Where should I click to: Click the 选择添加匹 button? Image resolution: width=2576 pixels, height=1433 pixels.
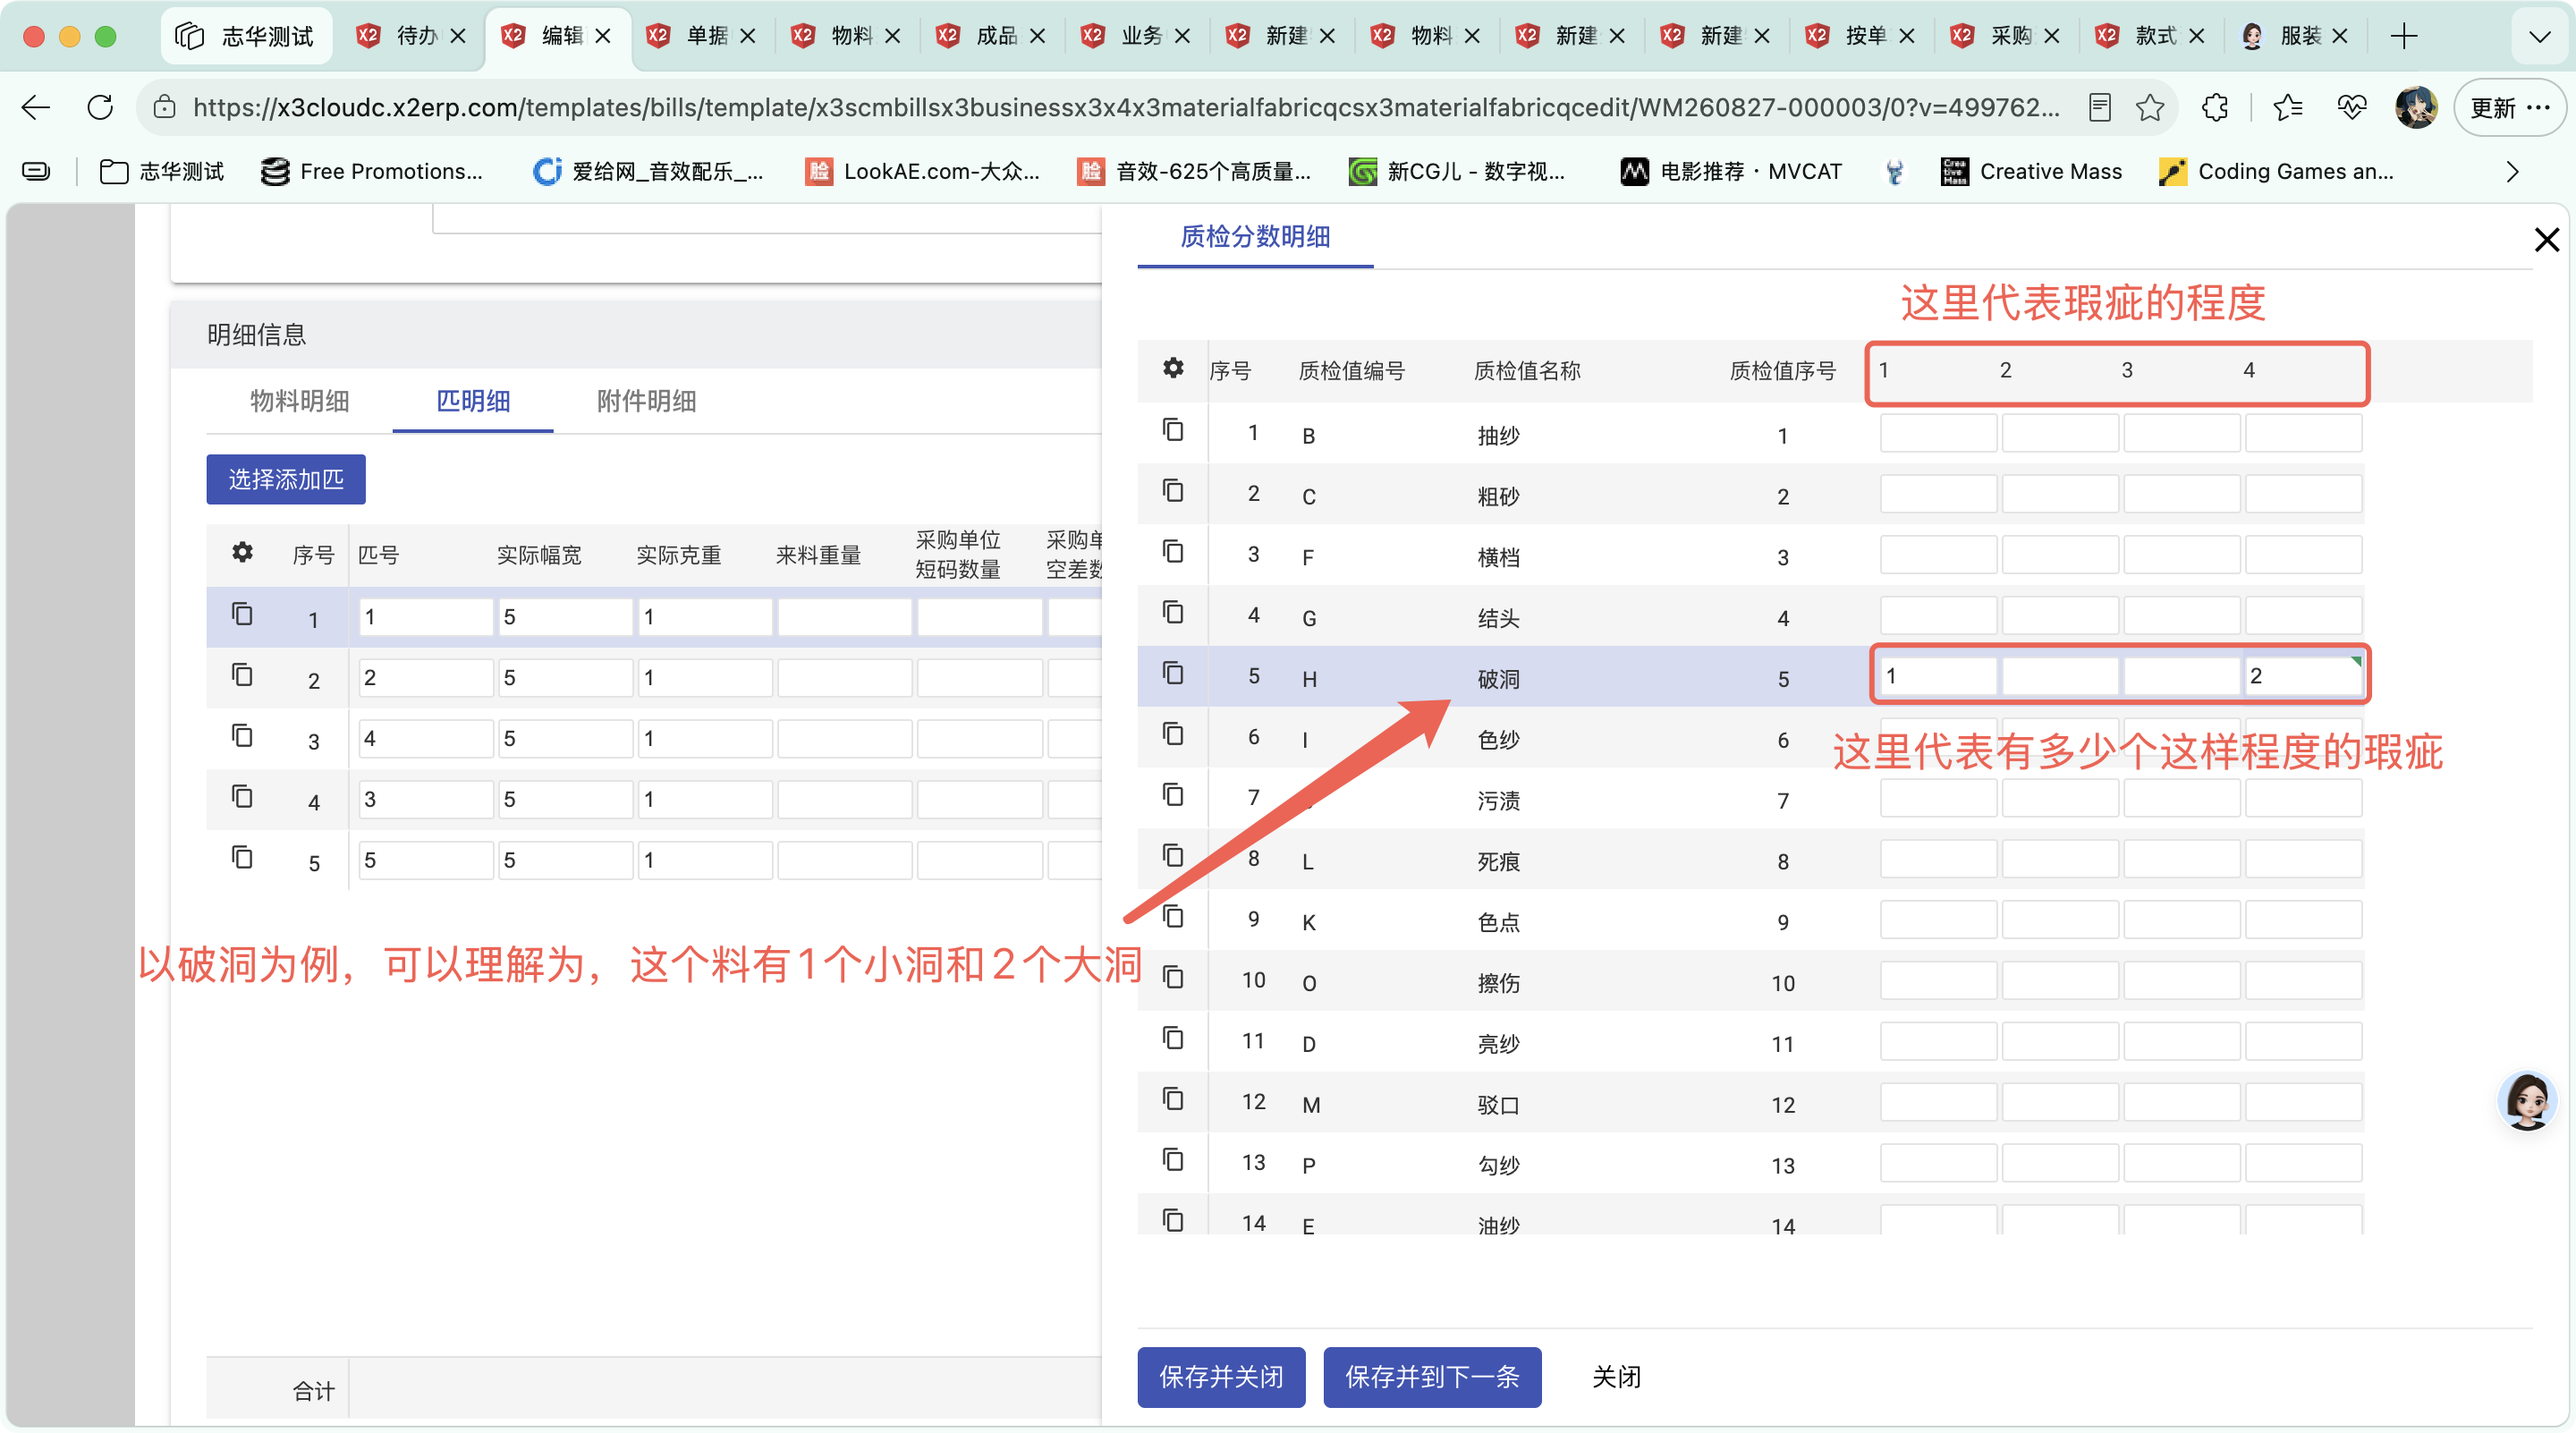point(286,479)
